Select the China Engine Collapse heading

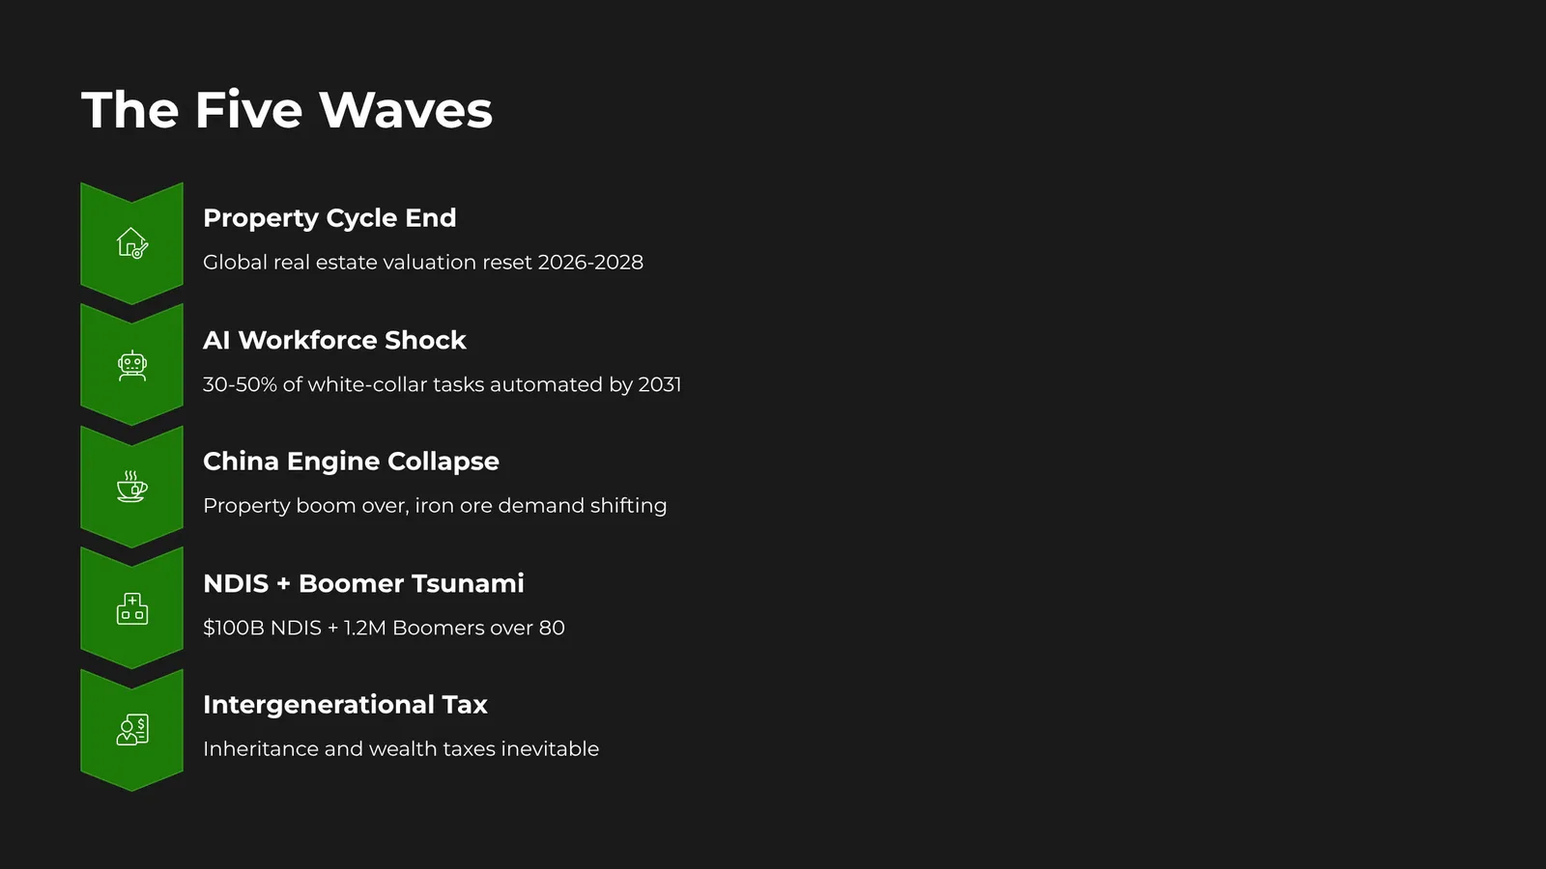351,462
